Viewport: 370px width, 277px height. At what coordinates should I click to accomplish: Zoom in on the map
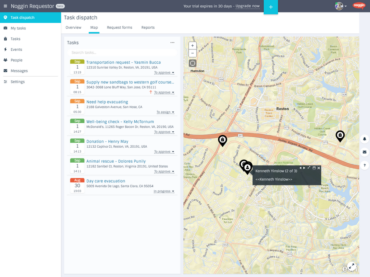click(x=192, y=46)
